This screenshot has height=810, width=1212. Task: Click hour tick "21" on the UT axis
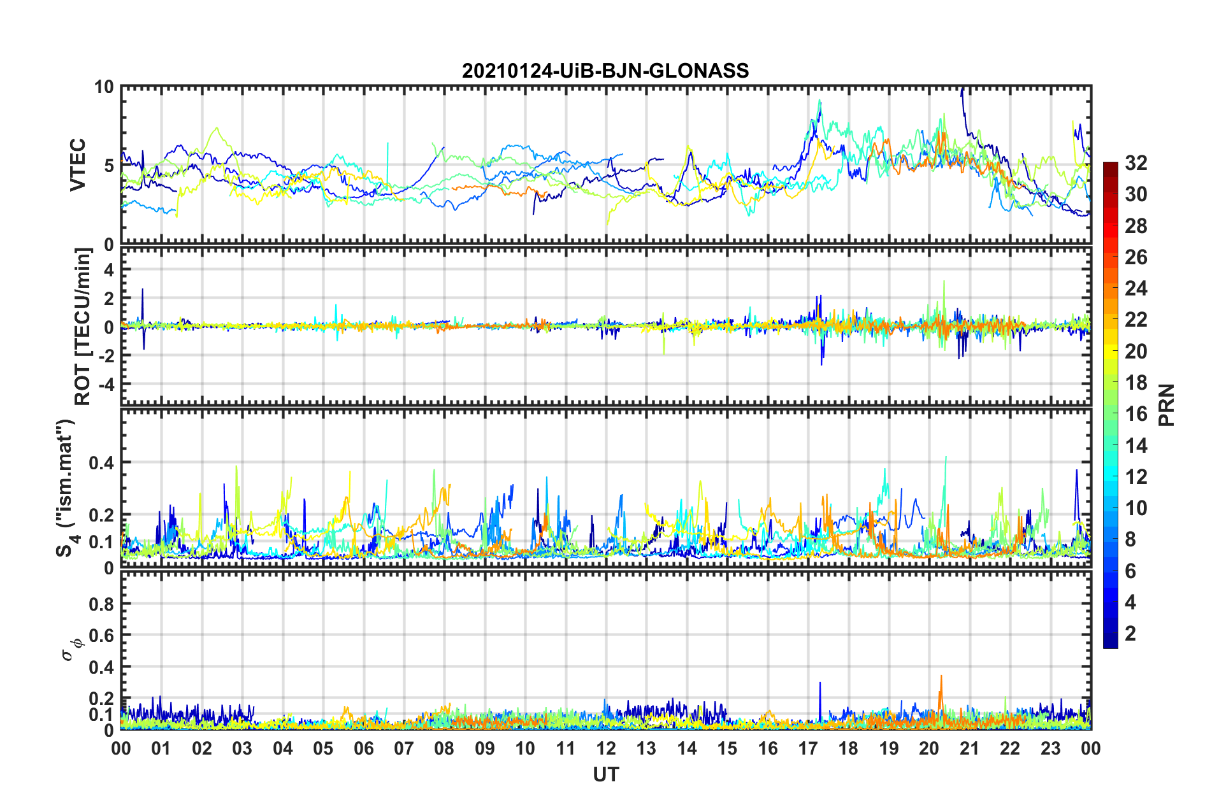click(970, 748)
